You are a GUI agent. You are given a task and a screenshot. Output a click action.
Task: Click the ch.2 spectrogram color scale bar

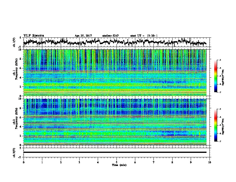point(215,125)
